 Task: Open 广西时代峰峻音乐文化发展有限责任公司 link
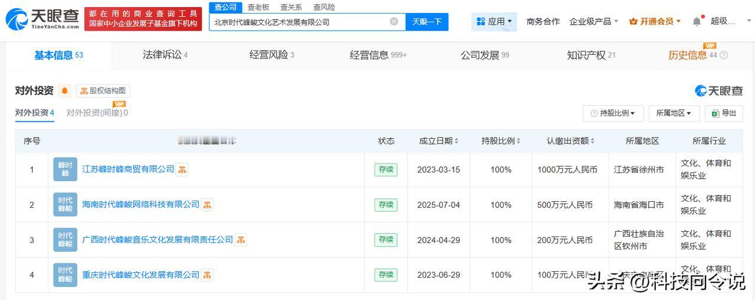(157, 240)
